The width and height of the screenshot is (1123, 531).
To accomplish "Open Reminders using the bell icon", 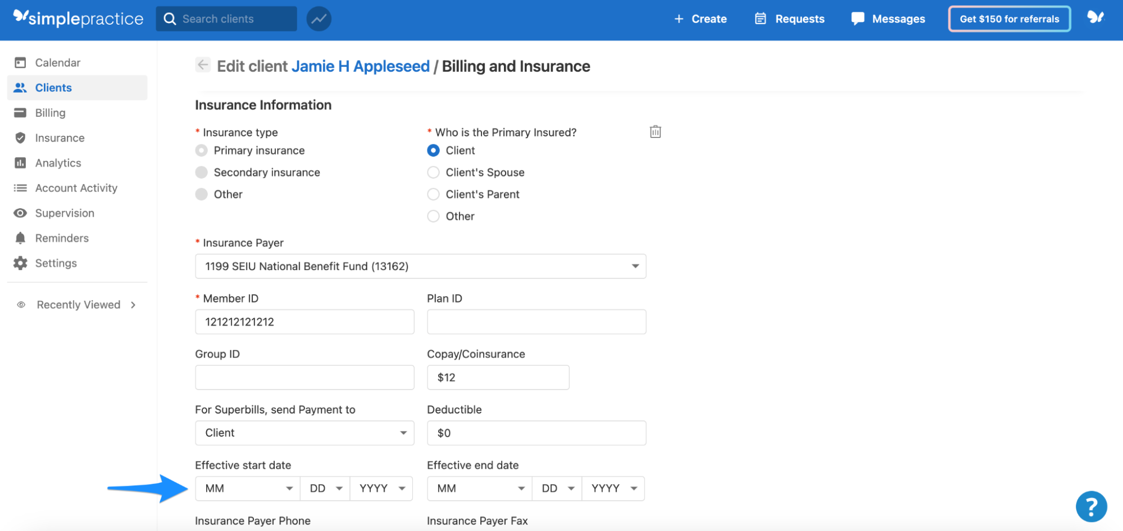I will click(x=62, y=237).
